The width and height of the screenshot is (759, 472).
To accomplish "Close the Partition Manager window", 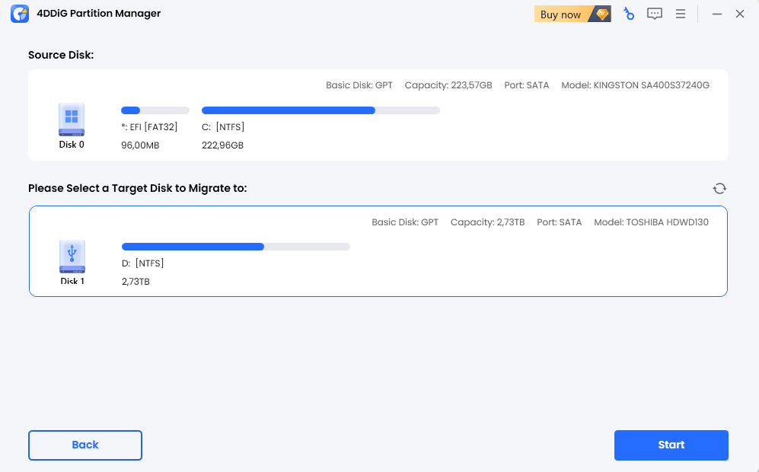I will point(740,14).
